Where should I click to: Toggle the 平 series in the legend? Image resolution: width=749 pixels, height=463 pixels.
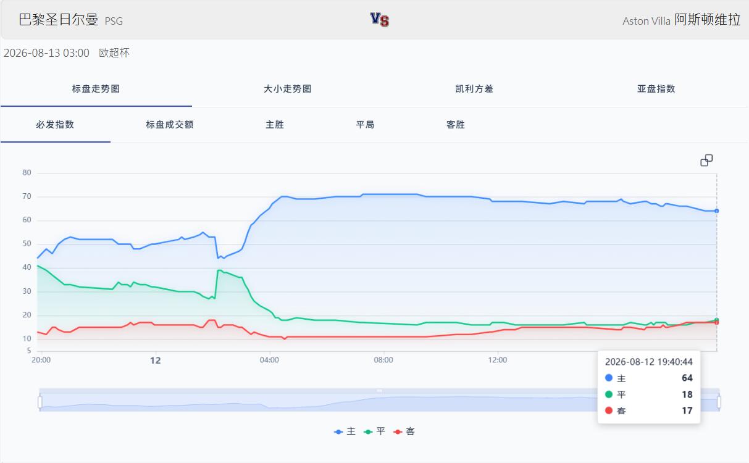[x=375, y=432]
